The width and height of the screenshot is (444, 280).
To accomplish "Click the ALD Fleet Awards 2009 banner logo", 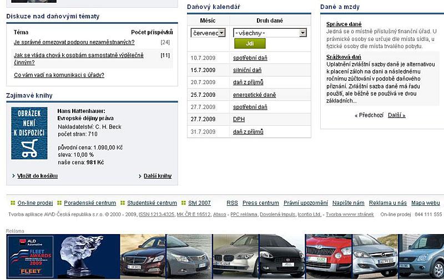I will coord(31,257).
